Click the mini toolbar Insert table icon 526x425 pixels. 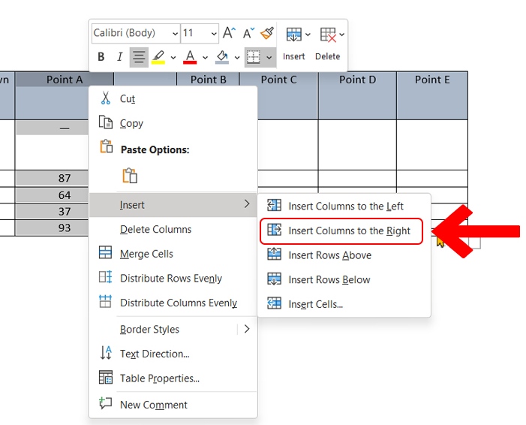(293, 35)
